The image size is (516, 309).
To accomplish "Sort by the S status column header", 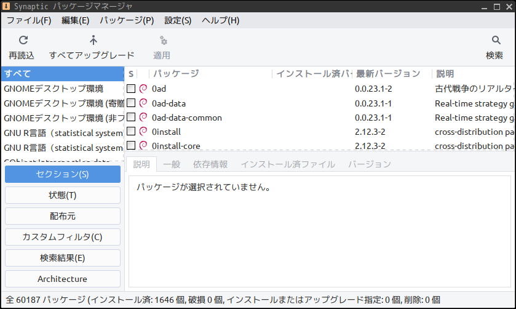I will point(131,73).
